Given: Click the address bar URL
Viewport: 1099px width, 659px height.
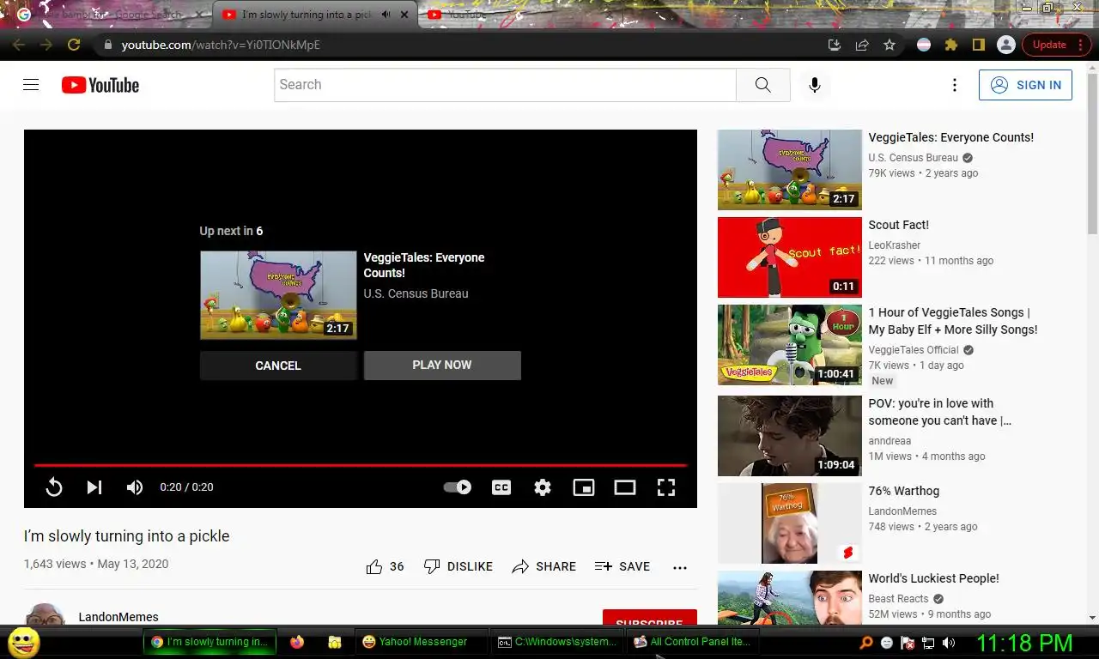Looking at the screenshot, I should [221, 45].
